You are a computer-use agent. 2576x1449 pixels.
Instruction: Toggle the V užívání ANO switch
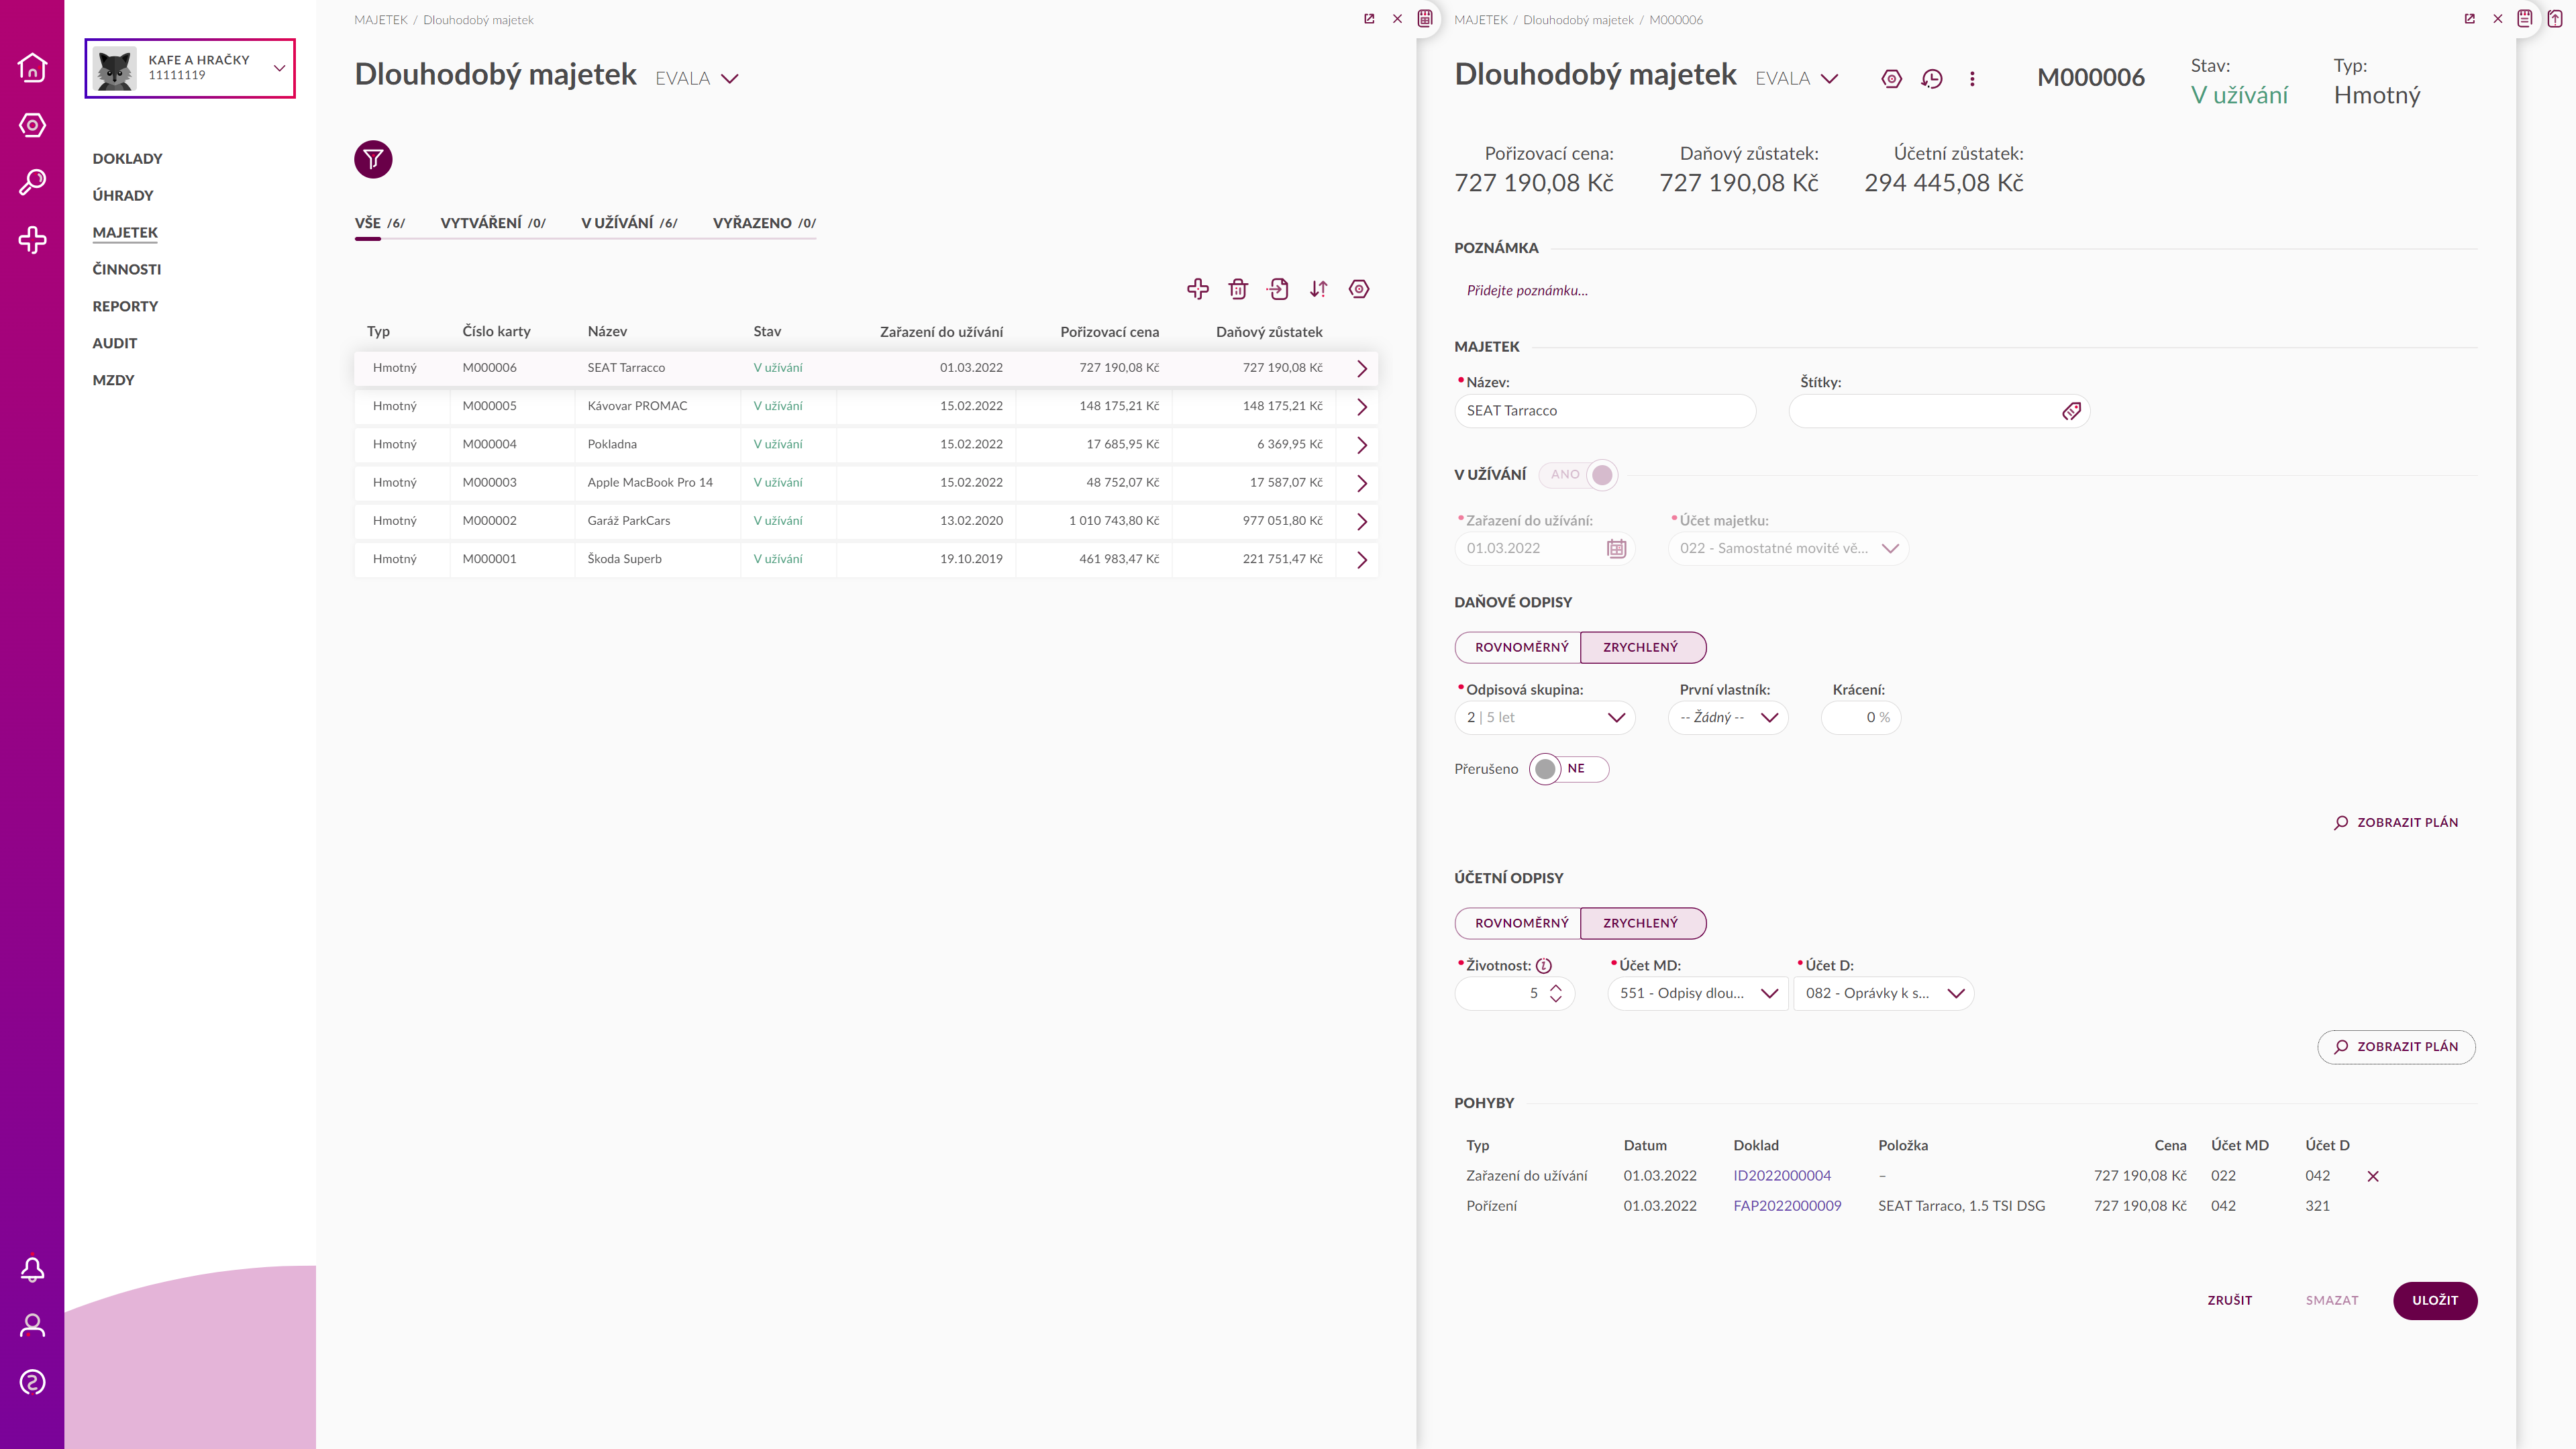(1578, 475)
